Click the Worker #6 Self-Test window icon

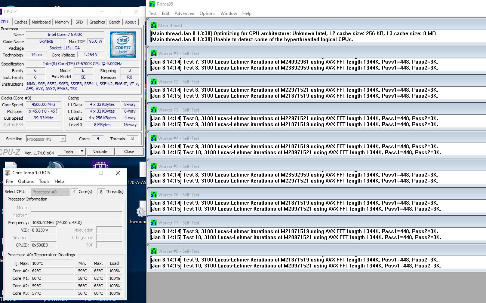tap(154, 195)
